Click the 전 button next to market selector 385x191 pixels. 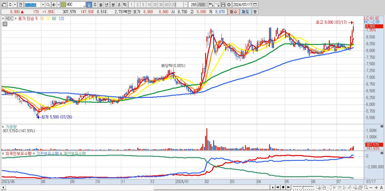[x=20, y=5]
